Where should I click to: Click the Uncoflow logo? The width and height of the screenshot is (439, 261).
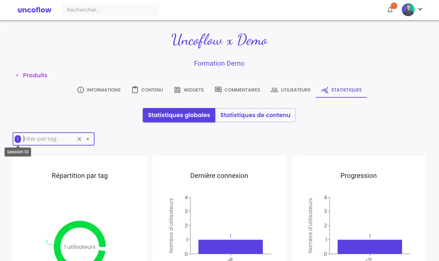[34, 10]
